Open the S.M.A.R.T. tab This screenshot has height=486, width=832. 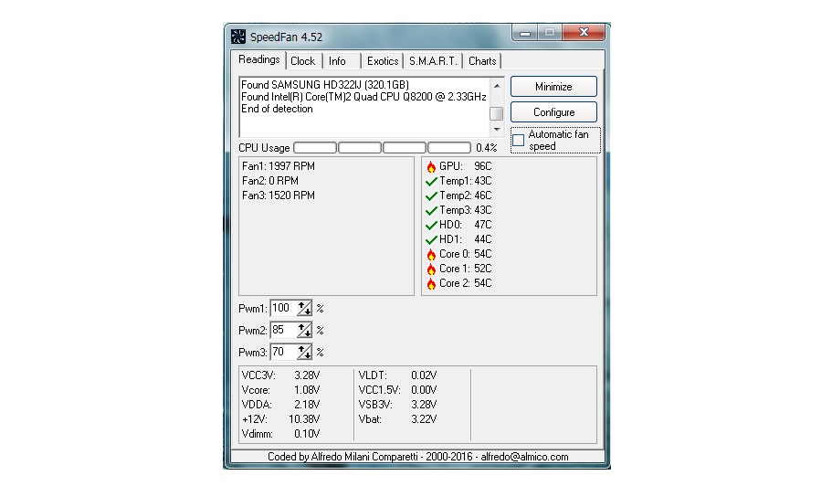tap(433, 61)
